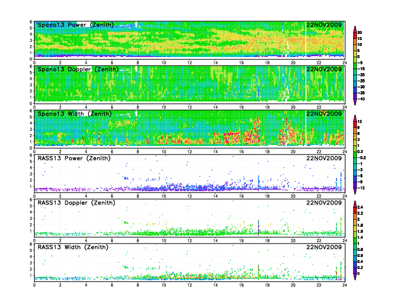Select the 'RASS13 Doppler (Zenith)' panel title
Viewport: 396px width, 306px height.
[76, 202]
